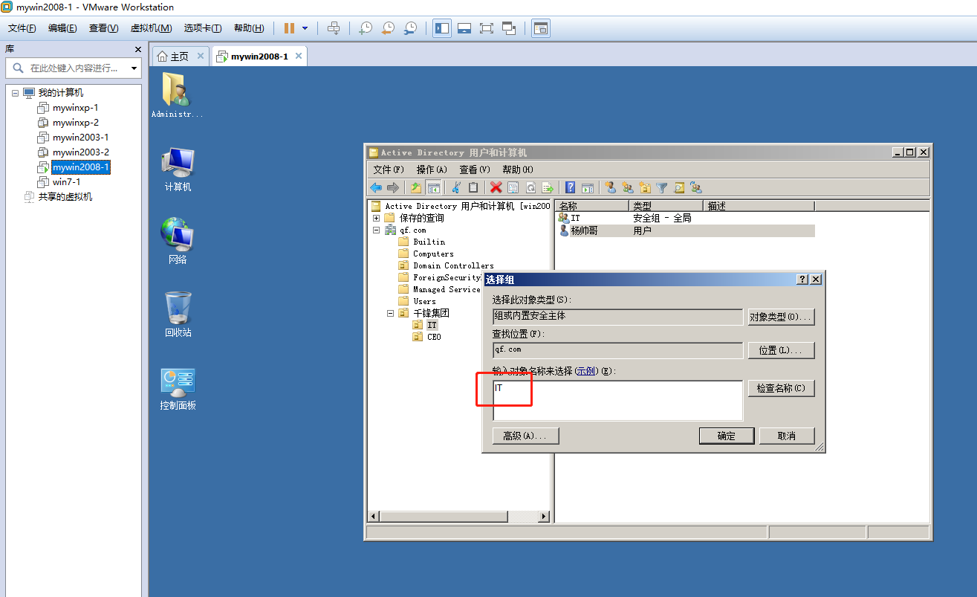Select the Domain Controllers container

click(x=453, y=265)
